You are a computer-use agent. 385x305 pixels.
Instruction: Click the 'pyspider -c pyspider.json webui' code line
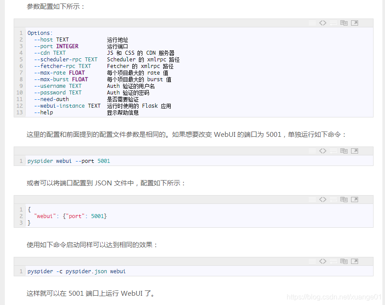[76, 271]
